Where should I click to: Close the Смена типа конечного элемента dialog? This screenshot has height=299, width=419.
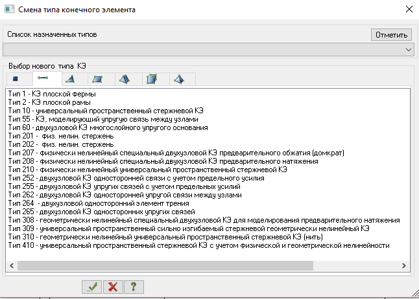409,9
